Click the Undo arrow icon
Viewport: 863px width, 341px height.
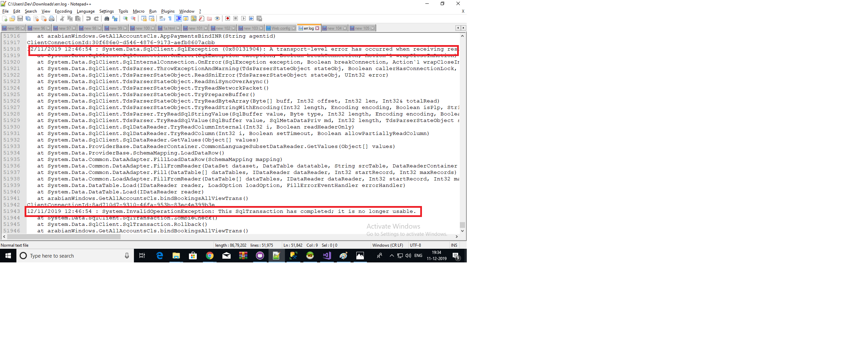click(x=88, y=18)
